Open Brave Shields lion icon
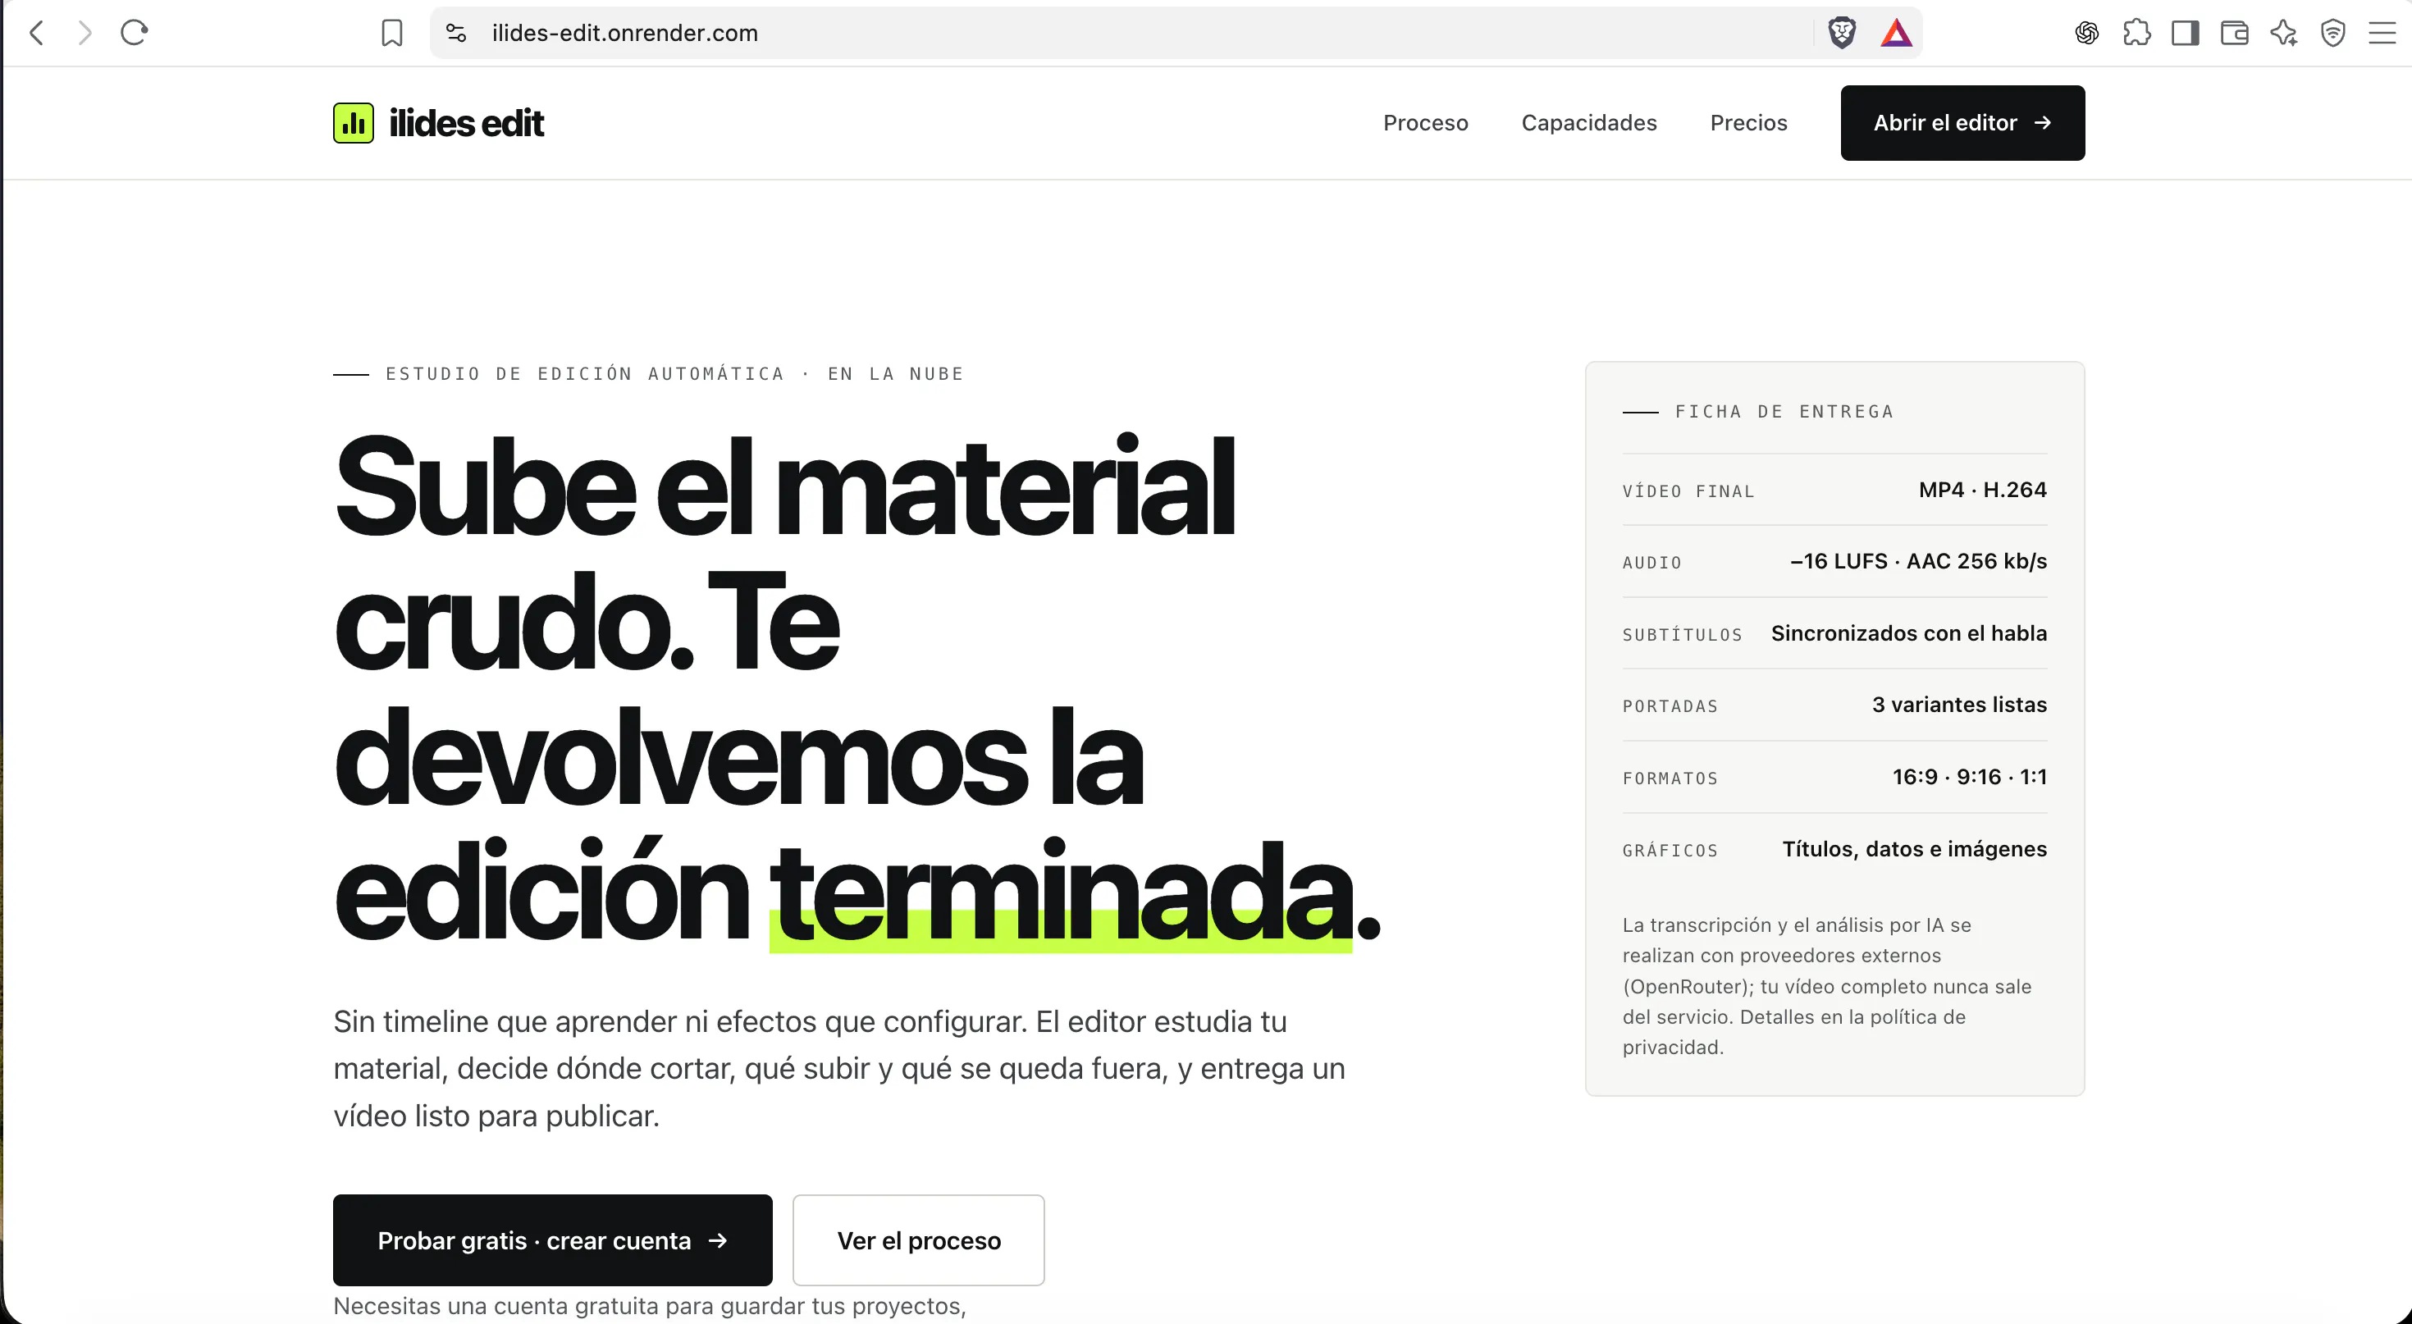This screenshot has width=2412, height=1324. click(1842, 33)
